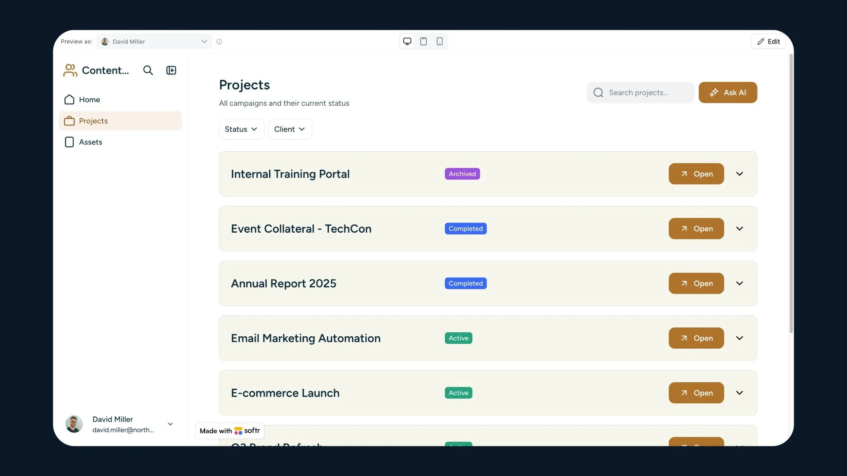Screen dimensions: 847x476
Task: Click the vertical page scrollbar
Action: (791, 194)
